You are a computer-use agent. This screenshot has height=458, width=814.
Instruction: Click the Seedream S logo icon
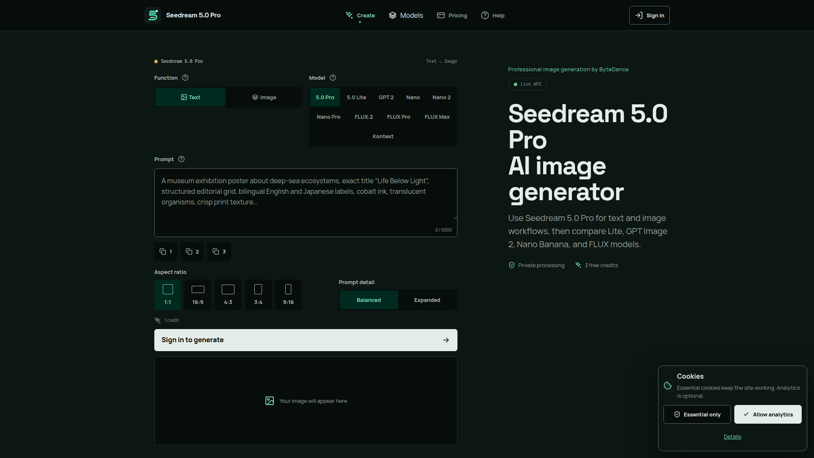153,15
